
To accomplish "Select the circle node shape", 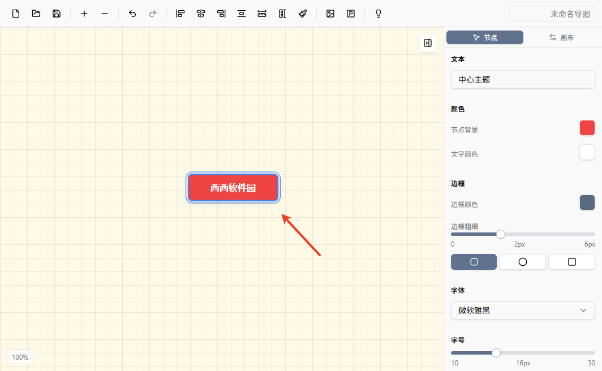I will [523, 262].
